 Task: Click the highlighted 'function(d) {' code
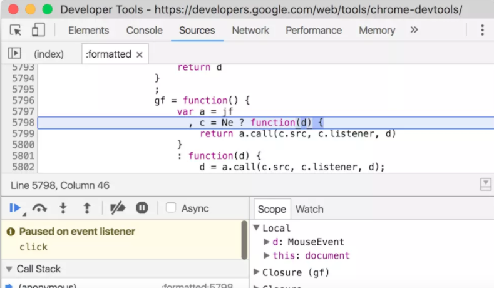click(x=287, y=123)
